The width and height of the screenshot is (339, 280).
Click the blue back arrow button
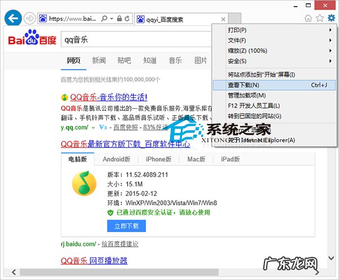[13, 19]
